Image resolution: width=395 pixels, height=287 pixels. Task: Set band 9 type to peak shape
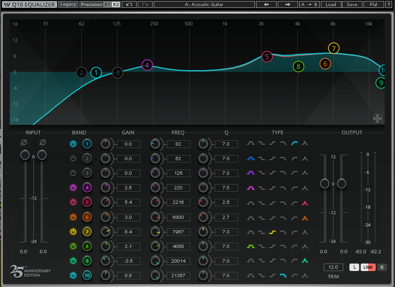[305, 261]
